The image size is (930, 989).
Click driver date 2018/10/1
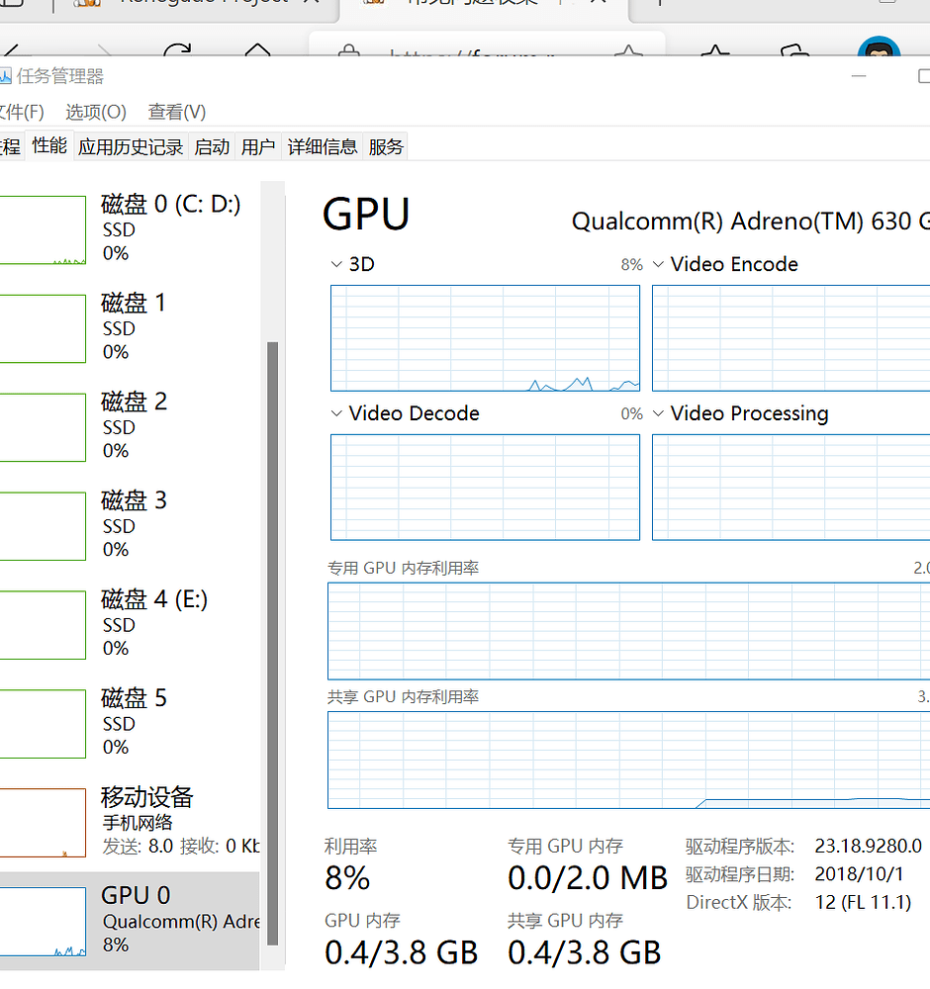(x=859, y=874)
